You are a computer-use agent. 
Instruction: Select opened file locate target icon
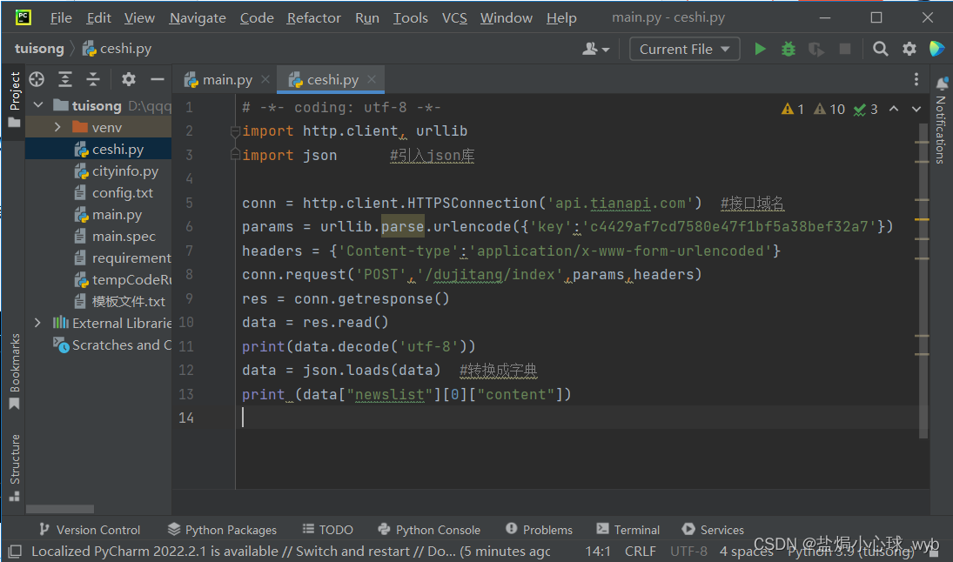click(37, 79)
